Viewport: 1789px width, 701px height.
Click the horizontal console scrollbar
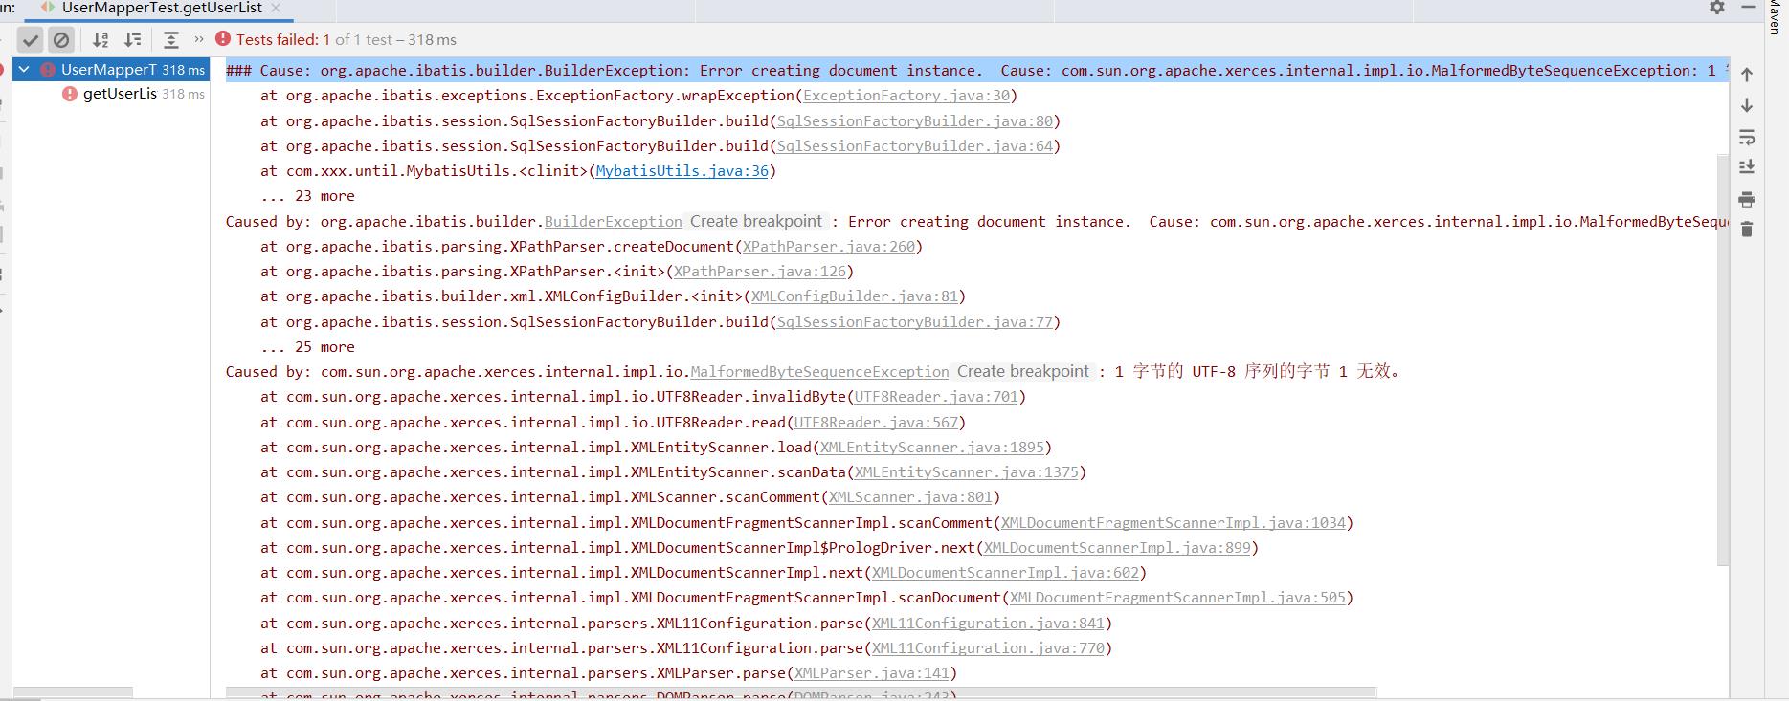point(801,691)
